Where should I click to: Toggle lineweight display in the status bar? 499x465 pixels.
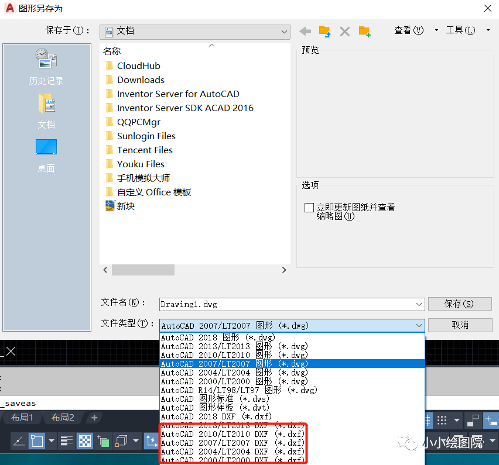67,441
